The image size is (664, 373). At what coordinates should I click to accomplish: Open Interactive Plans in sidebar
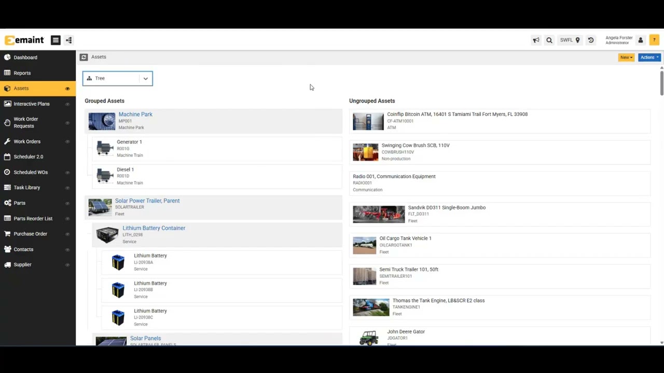(x=38, y=104)
